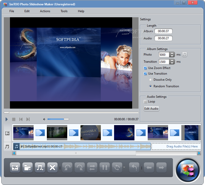Image resolution: width=205 pixels, height=185 pixels.
Task: Click the large Export slideshow round button
Action: [188, 170]
